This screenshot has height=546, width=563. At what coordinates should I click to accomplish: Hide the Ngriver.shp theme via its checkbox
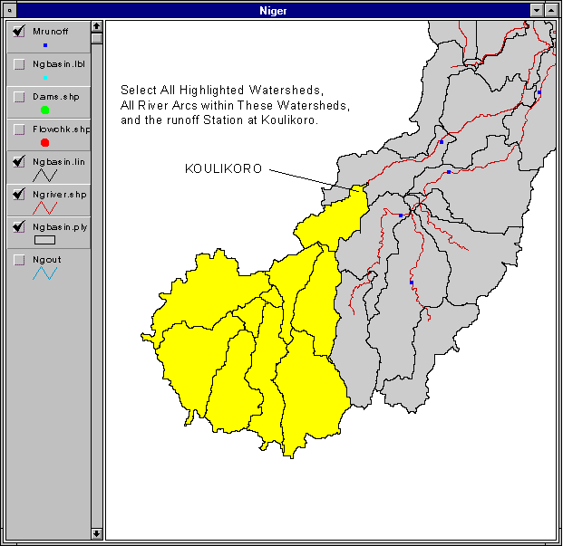click(19, 195)
